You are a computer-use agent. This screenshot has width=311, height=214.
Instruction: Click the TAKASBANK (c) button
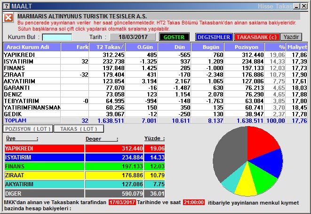point(256,37)
